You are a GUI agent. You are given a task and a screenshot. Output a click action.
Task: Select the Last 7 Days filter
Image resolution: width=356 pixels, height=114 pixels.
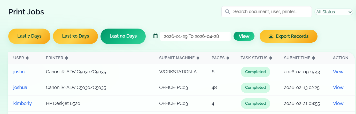tap(29, 36)
